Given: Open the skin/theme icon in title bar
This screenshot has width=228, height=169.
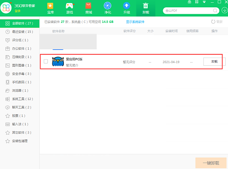Looking at the screenshot, I should (189, 2).
